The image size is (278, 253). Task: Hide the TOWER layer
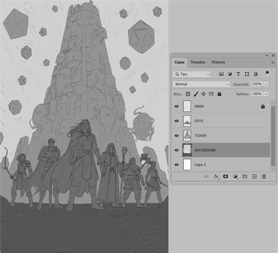click(177, 136)
